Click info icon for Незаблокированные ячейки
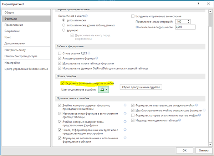 (x=204, y=110)
